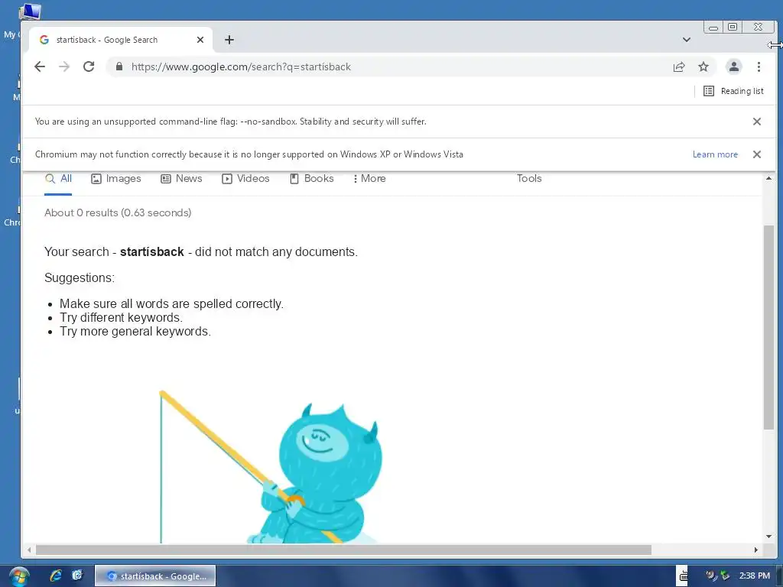Open the profile avatar button

tap(733, 66)
